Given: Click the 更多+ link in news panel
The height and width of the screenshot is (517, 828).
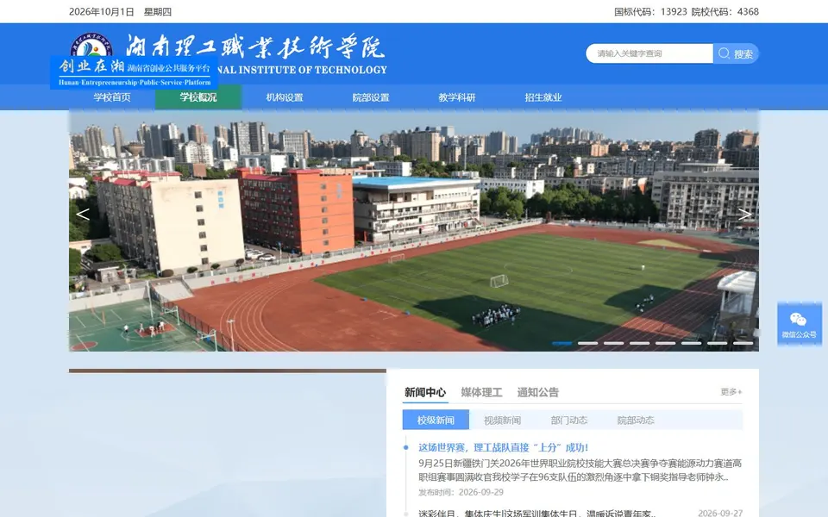Looking at the screenshot, I should click(x=731, y=392).
